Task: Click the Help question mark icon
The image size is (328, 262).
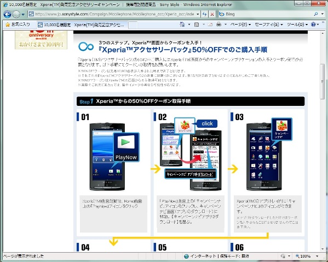Action: pyautogui.click(x=313, y=25)
